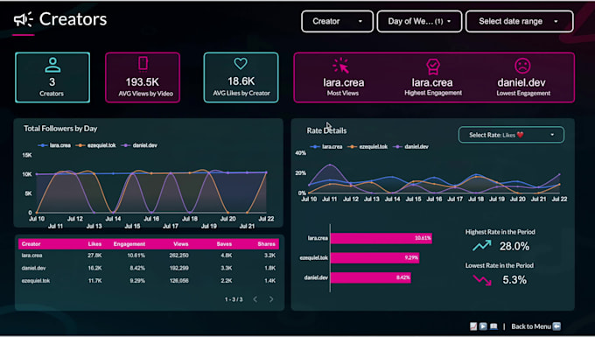
Task: Click the heart icon in AVG Likes card
Action: (x=241, y=63)
